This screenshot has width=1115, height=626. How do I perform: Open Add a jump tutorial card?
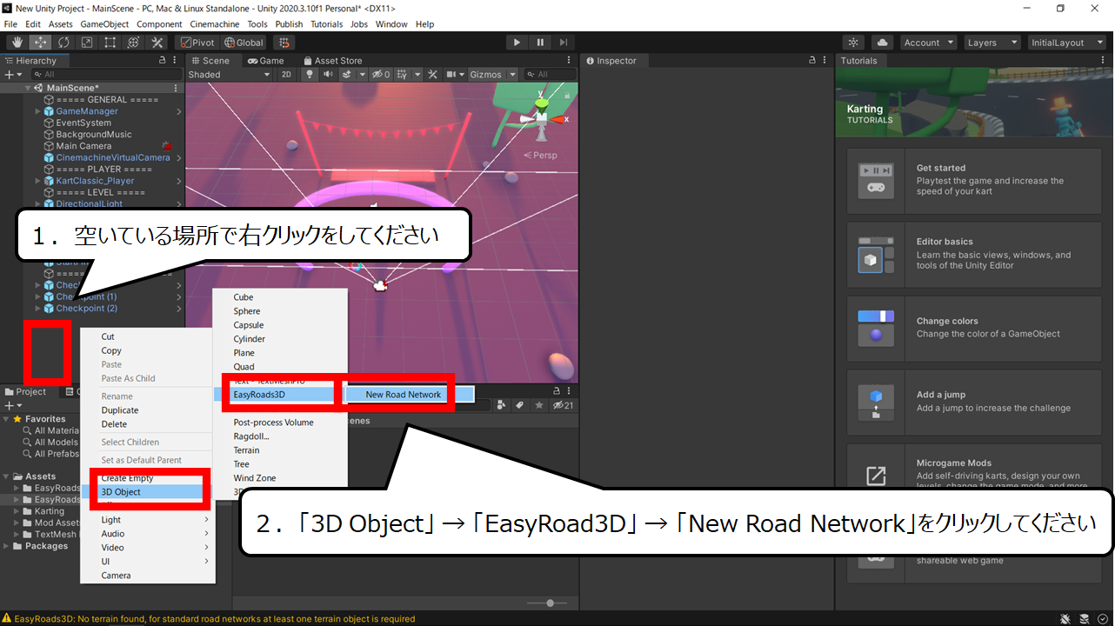pyautogui.click(x=974, y=402)
